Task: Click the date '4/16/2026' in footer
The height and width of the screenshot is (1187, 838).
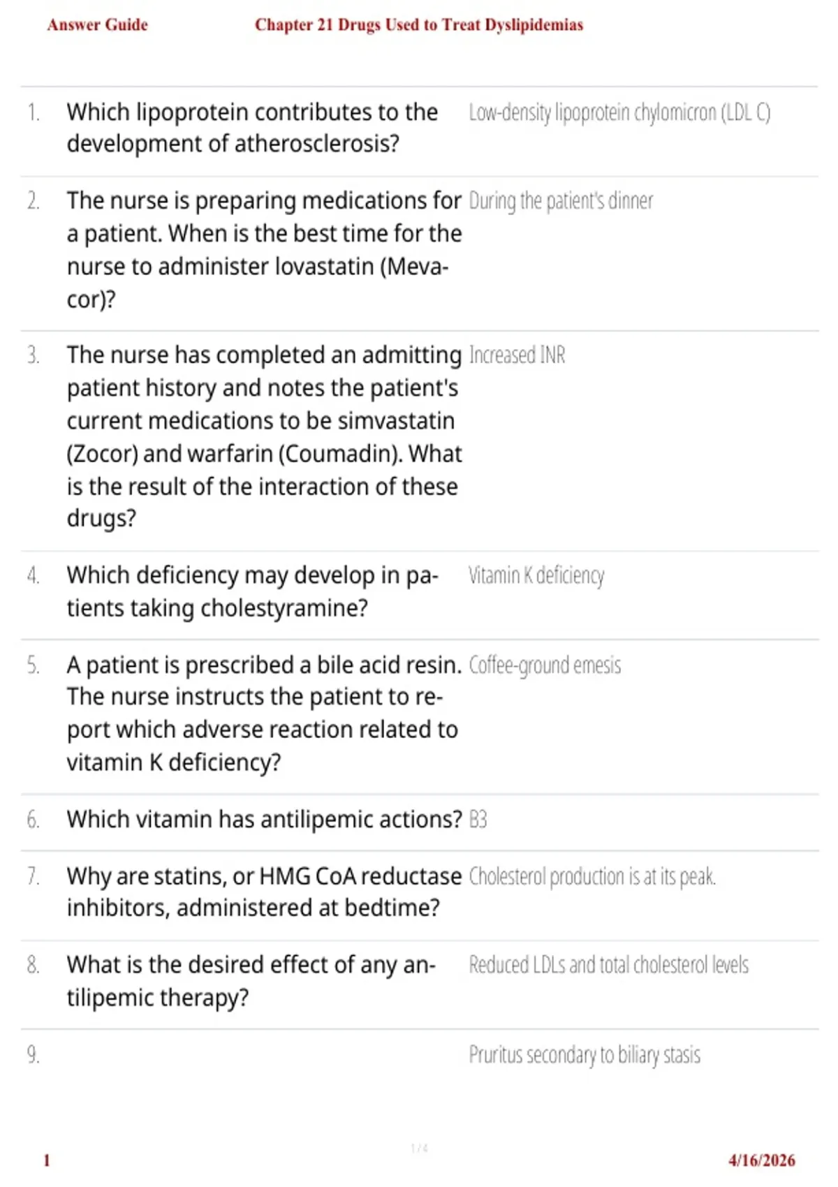Action: coord(761,1160)
